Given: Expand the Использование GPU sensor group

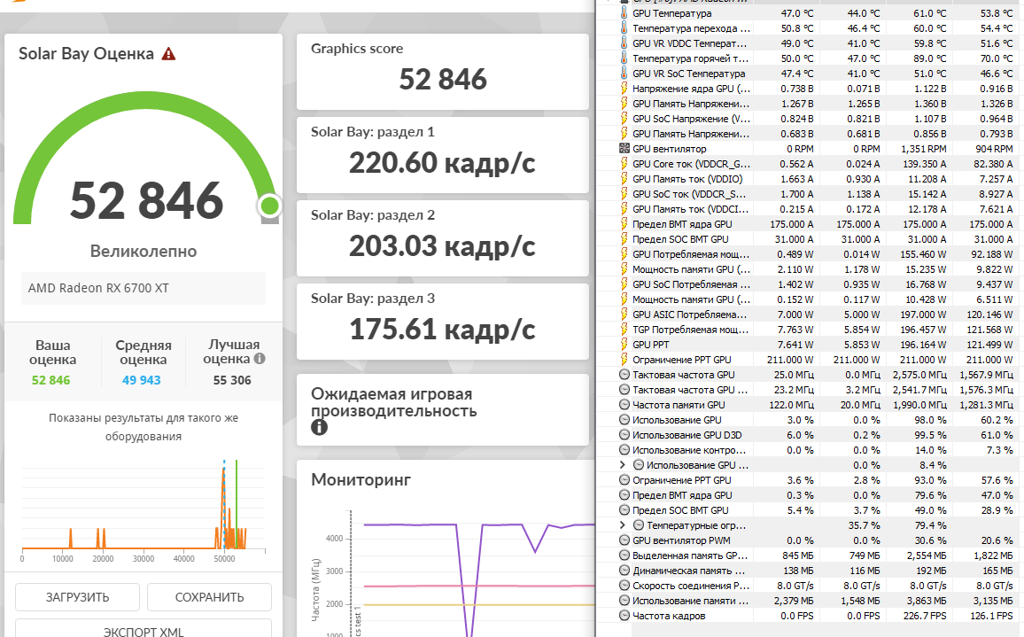Looking at the screenshot, I should click(x=623, y=465).
